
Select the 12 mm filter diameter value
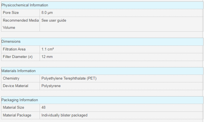(47, 57)
